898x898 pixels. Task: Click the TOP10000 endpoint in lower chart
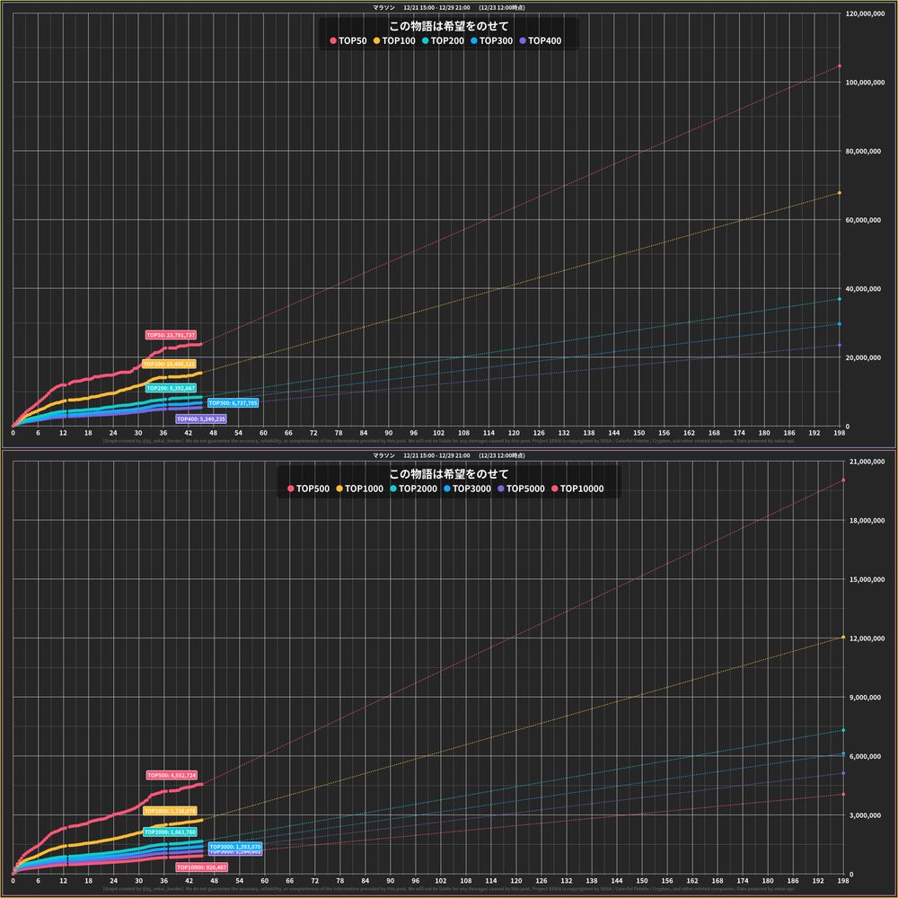click(843, 795)
